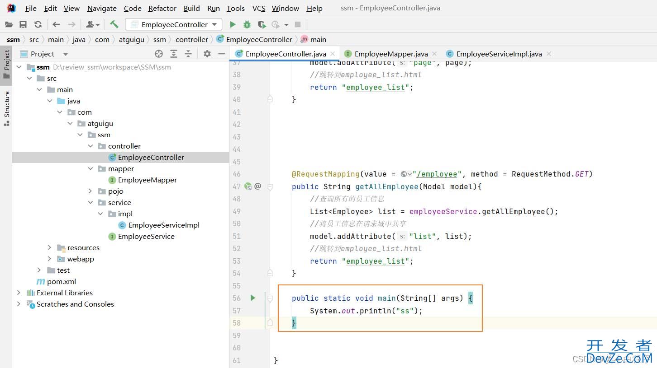The width and height of the screenshot is (657, 368).
Task: Switch to EmployeeMapper.java editor tab
Action: (x=391, y=54)
